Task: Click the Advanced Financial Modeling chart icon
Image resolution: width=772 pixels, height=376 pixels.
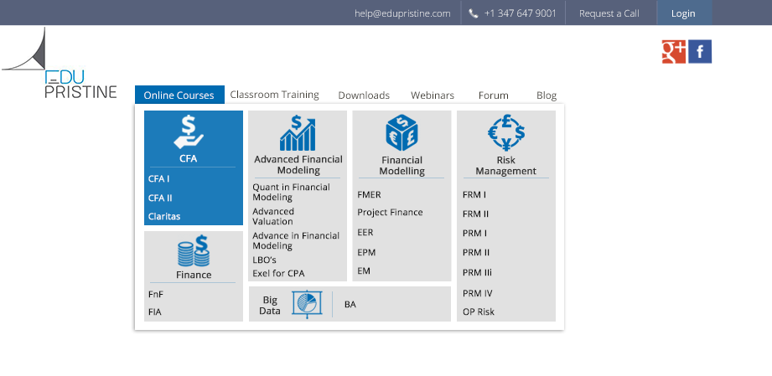Action: (298, 133)
